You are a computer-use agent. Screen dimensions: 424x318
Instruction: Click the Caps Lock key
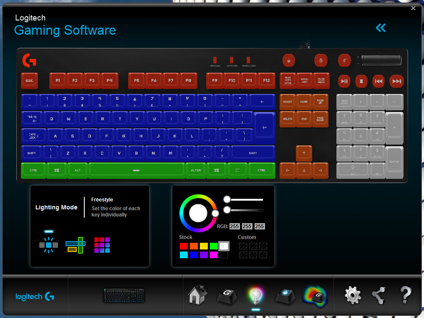(34, 136)
